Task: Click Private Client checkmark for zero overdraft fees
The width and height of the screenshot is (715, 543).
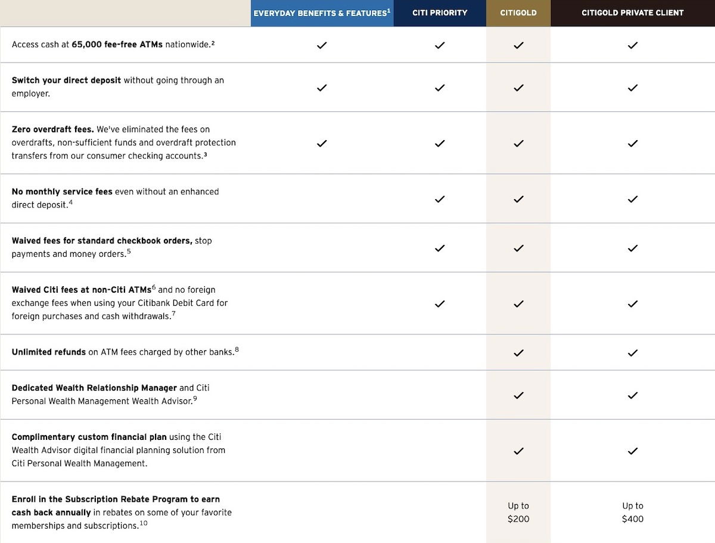Action: pos(633,143)
